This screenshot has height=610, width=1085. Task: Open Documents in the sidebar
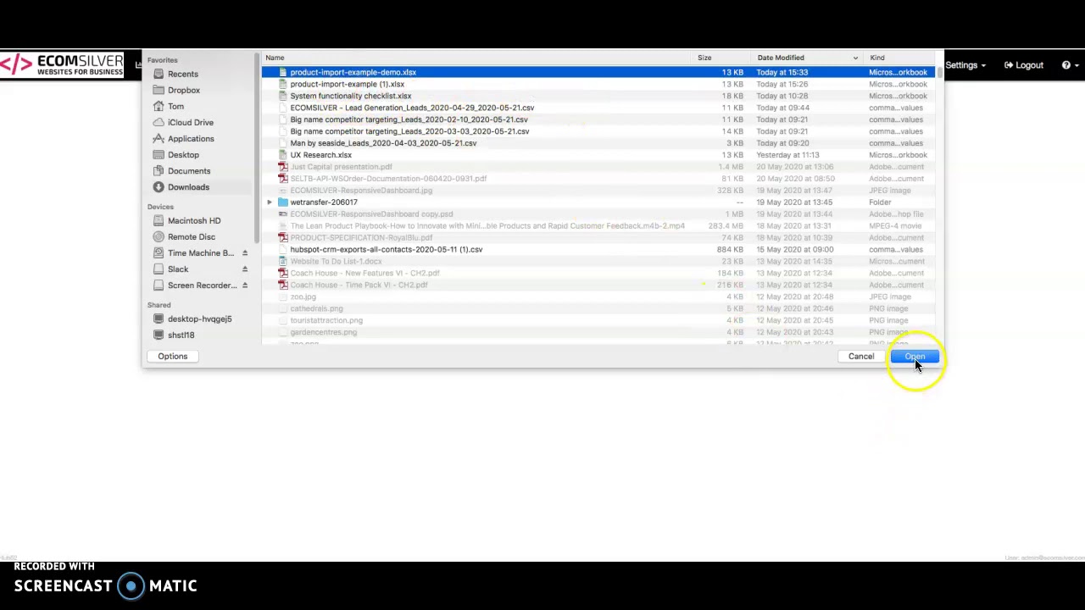(x=188, y=170)
